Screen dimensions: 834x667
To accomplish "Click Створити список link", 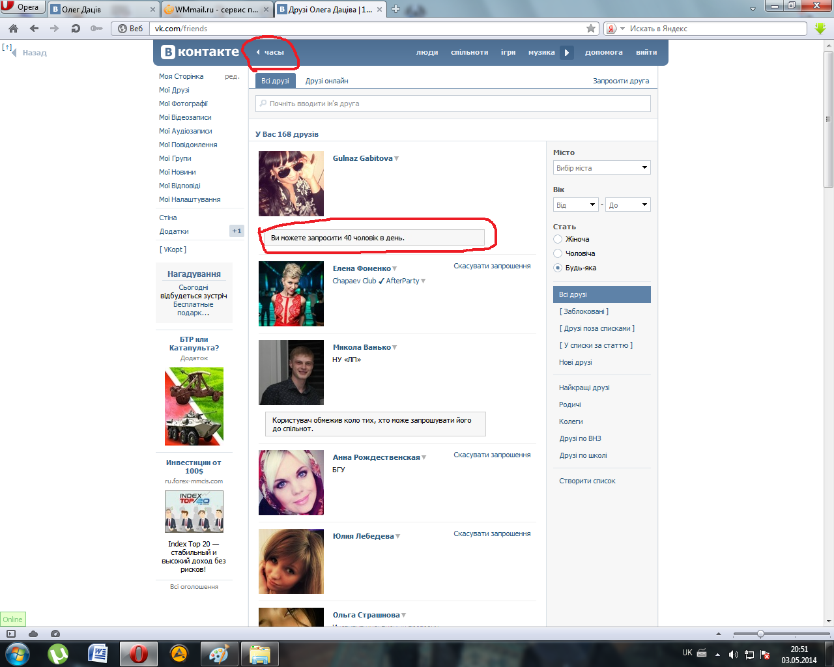I will [x=587, y=481].
